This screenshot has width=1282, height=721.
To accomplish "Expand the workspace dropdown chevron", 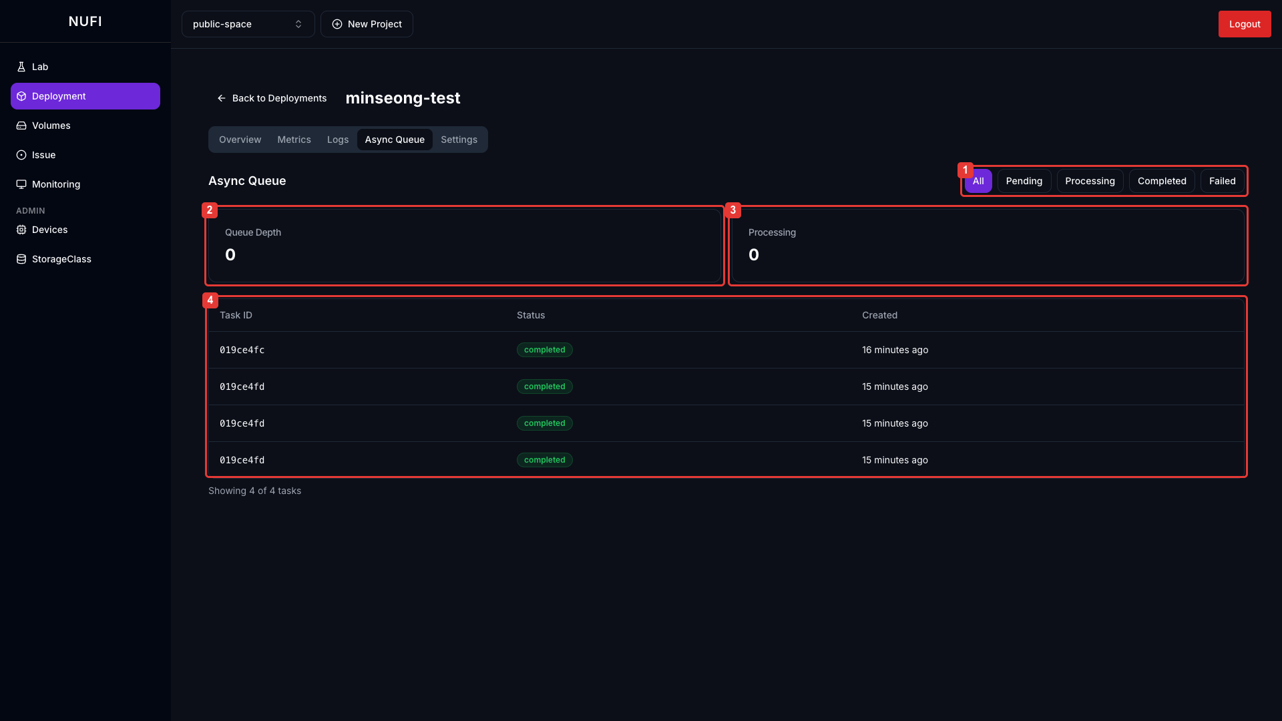I will tap(298, 24).
